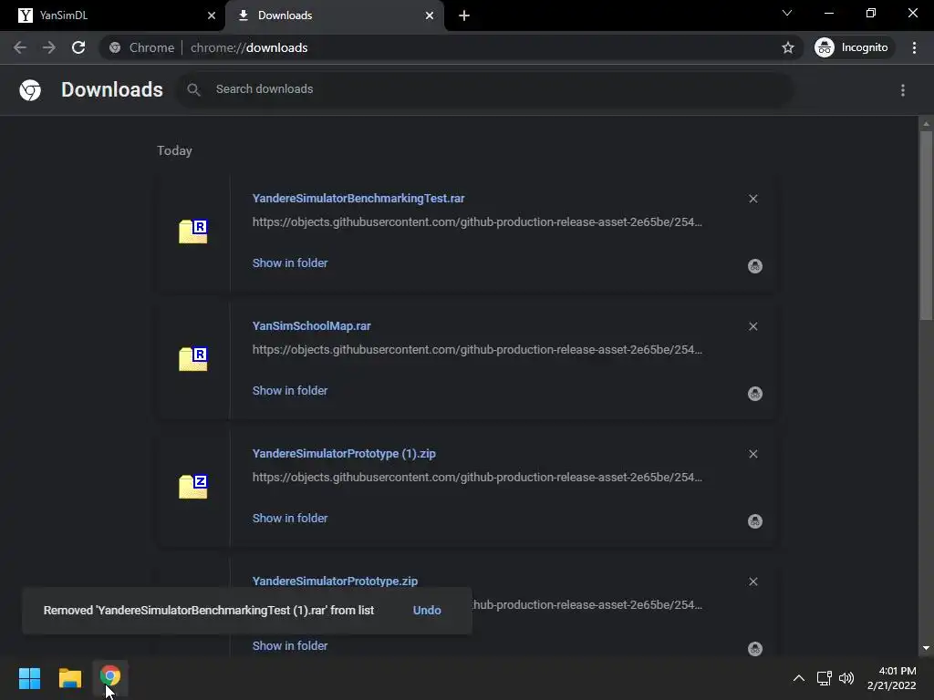
Task: Click incognito badge on YandereSimulatorPrototype.zip card
Action: pyautogui.click(x=754, y=649)
